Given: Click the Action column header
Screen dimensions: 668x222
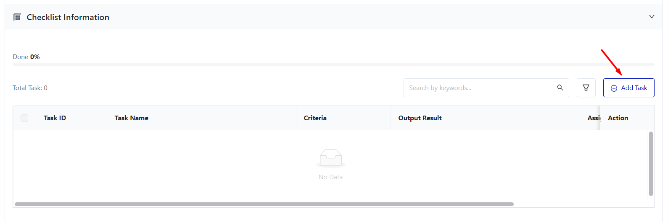Looking at the screenshot, I should click(x=618, y=118).
